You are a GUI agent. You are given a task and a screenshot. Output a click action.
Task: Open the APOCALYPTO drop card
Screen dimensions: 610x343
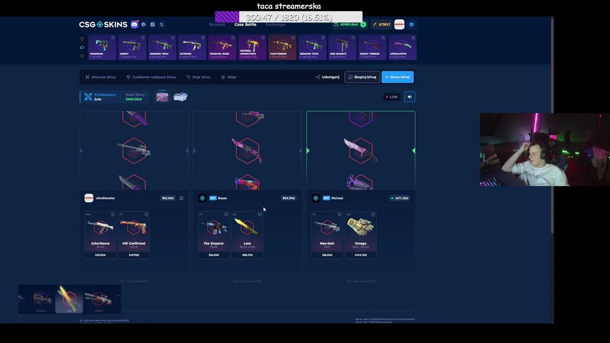(x=402, y=47)
